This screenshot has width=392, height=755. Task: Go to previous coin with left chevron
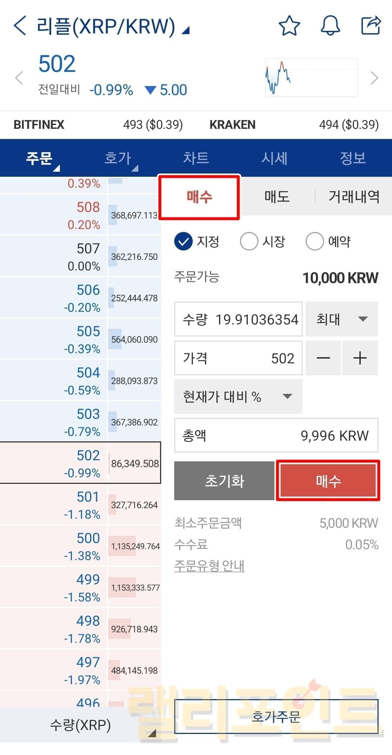coord(19,78)
